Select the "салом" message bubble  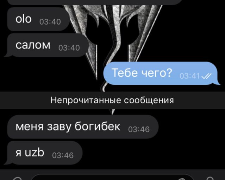click(47, 45)
